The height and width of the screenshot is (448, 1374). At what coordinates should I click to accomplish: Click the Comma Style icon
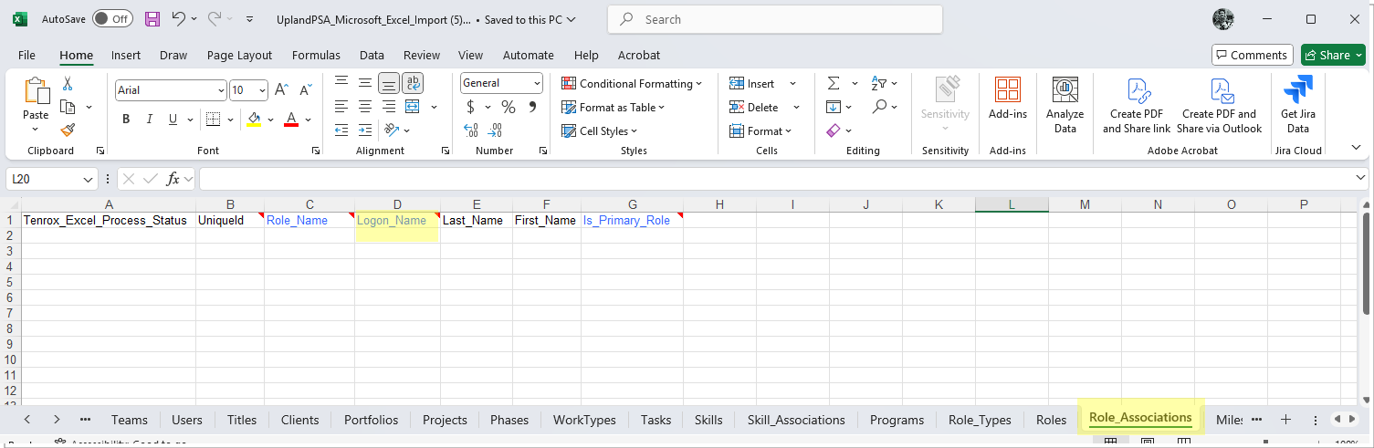pyautogui.click(x=532, y=108)
